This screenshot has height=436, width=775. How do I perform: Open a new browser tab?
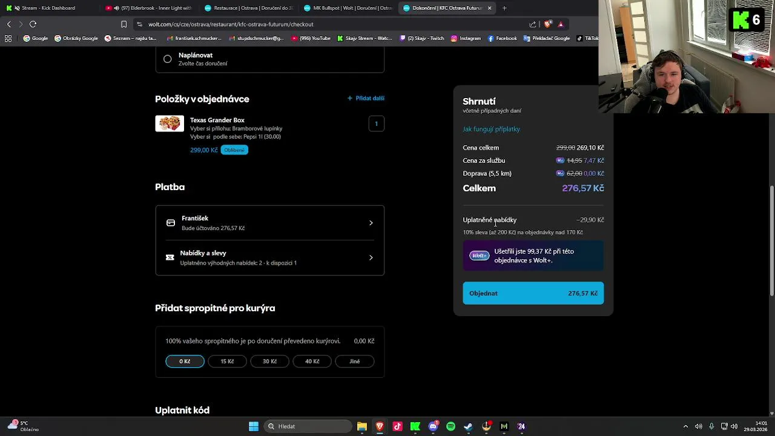504,8
